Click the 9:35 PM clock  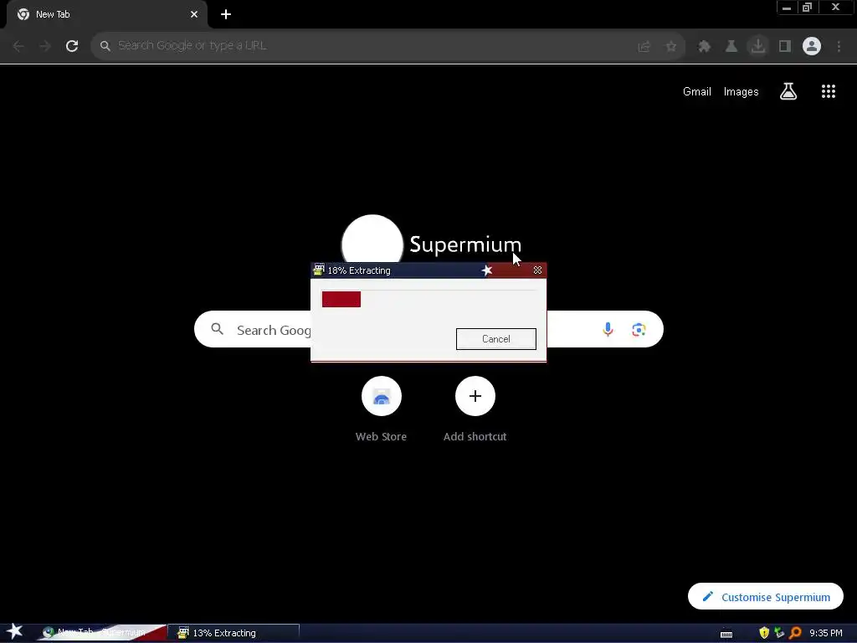(x=826, y=633)
